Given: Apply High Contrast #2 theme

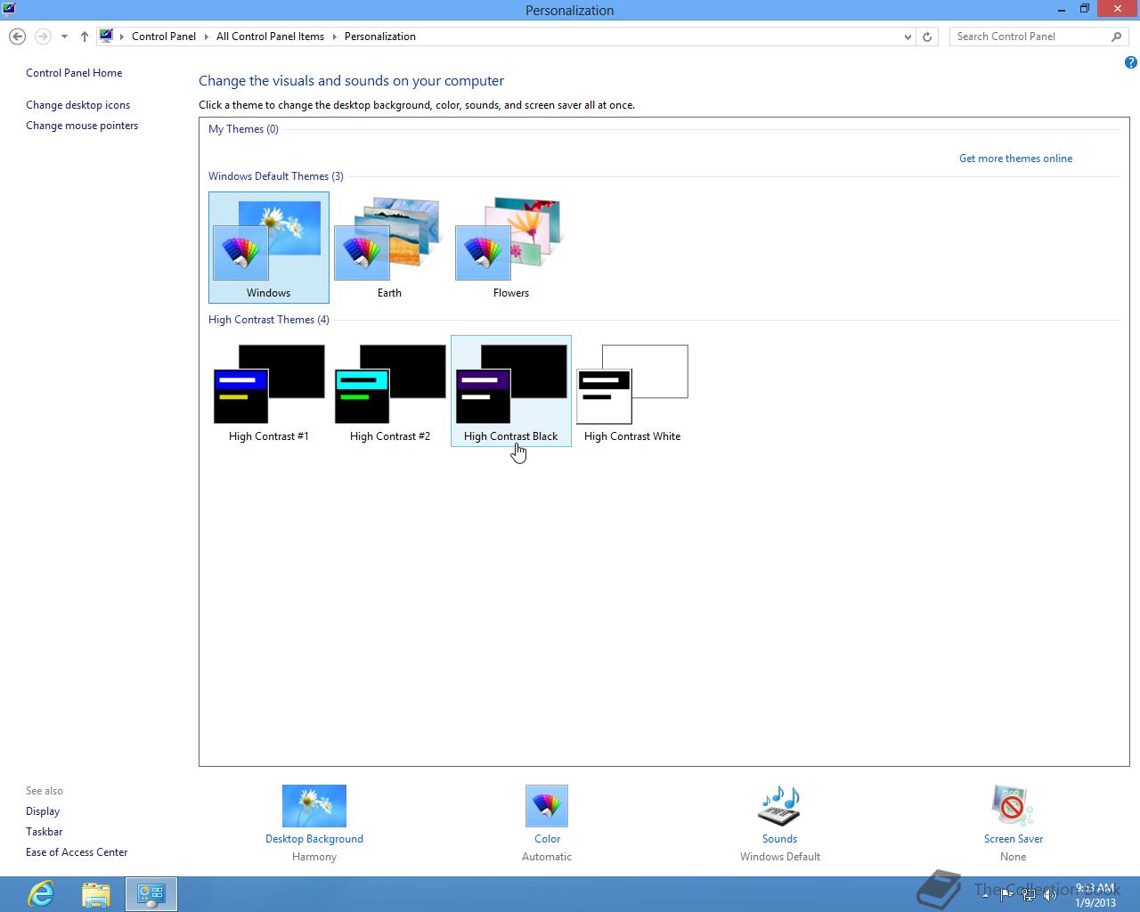Looking at the screenshot, I should [389, 391].
